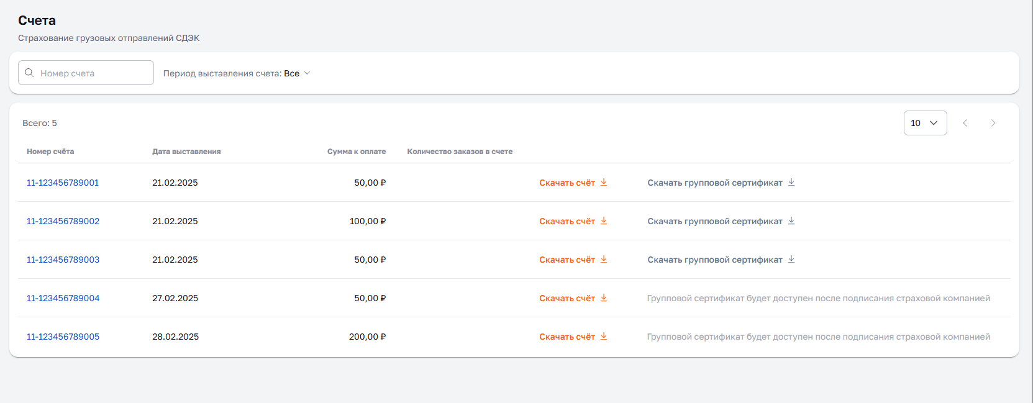Image resolution: width=1033 pixels, height=403 pixels.
Task: Click group certificate download icon, first row
Action: tap(791, 183)
